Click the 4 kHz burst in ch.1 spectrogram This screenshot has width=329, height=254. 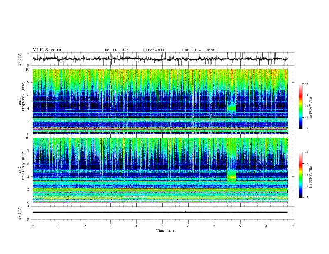(x=231, y=107)
